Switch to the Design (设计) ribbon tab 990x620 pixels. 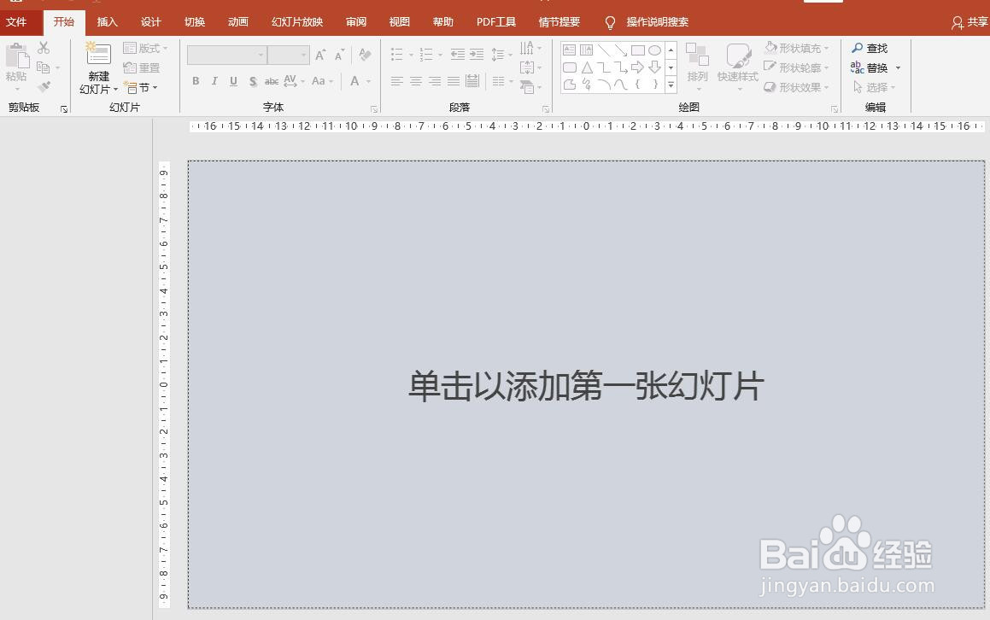(x=150, y=21)
